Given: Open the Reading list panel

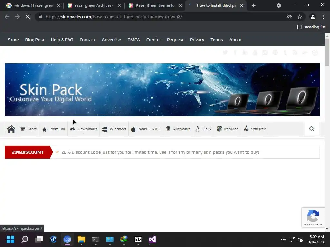Looking at the screenshot, I should coord(311,27).
